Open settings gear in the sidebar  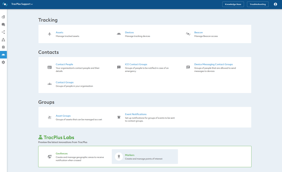pos(3,62)
